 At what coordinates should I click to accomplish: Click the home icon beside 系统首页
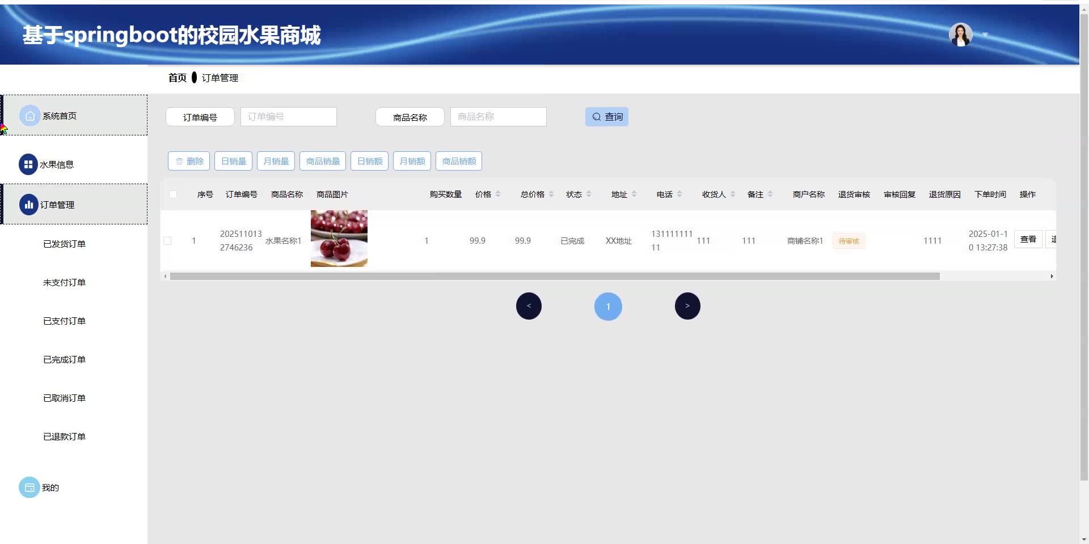[x=29, y=116]
